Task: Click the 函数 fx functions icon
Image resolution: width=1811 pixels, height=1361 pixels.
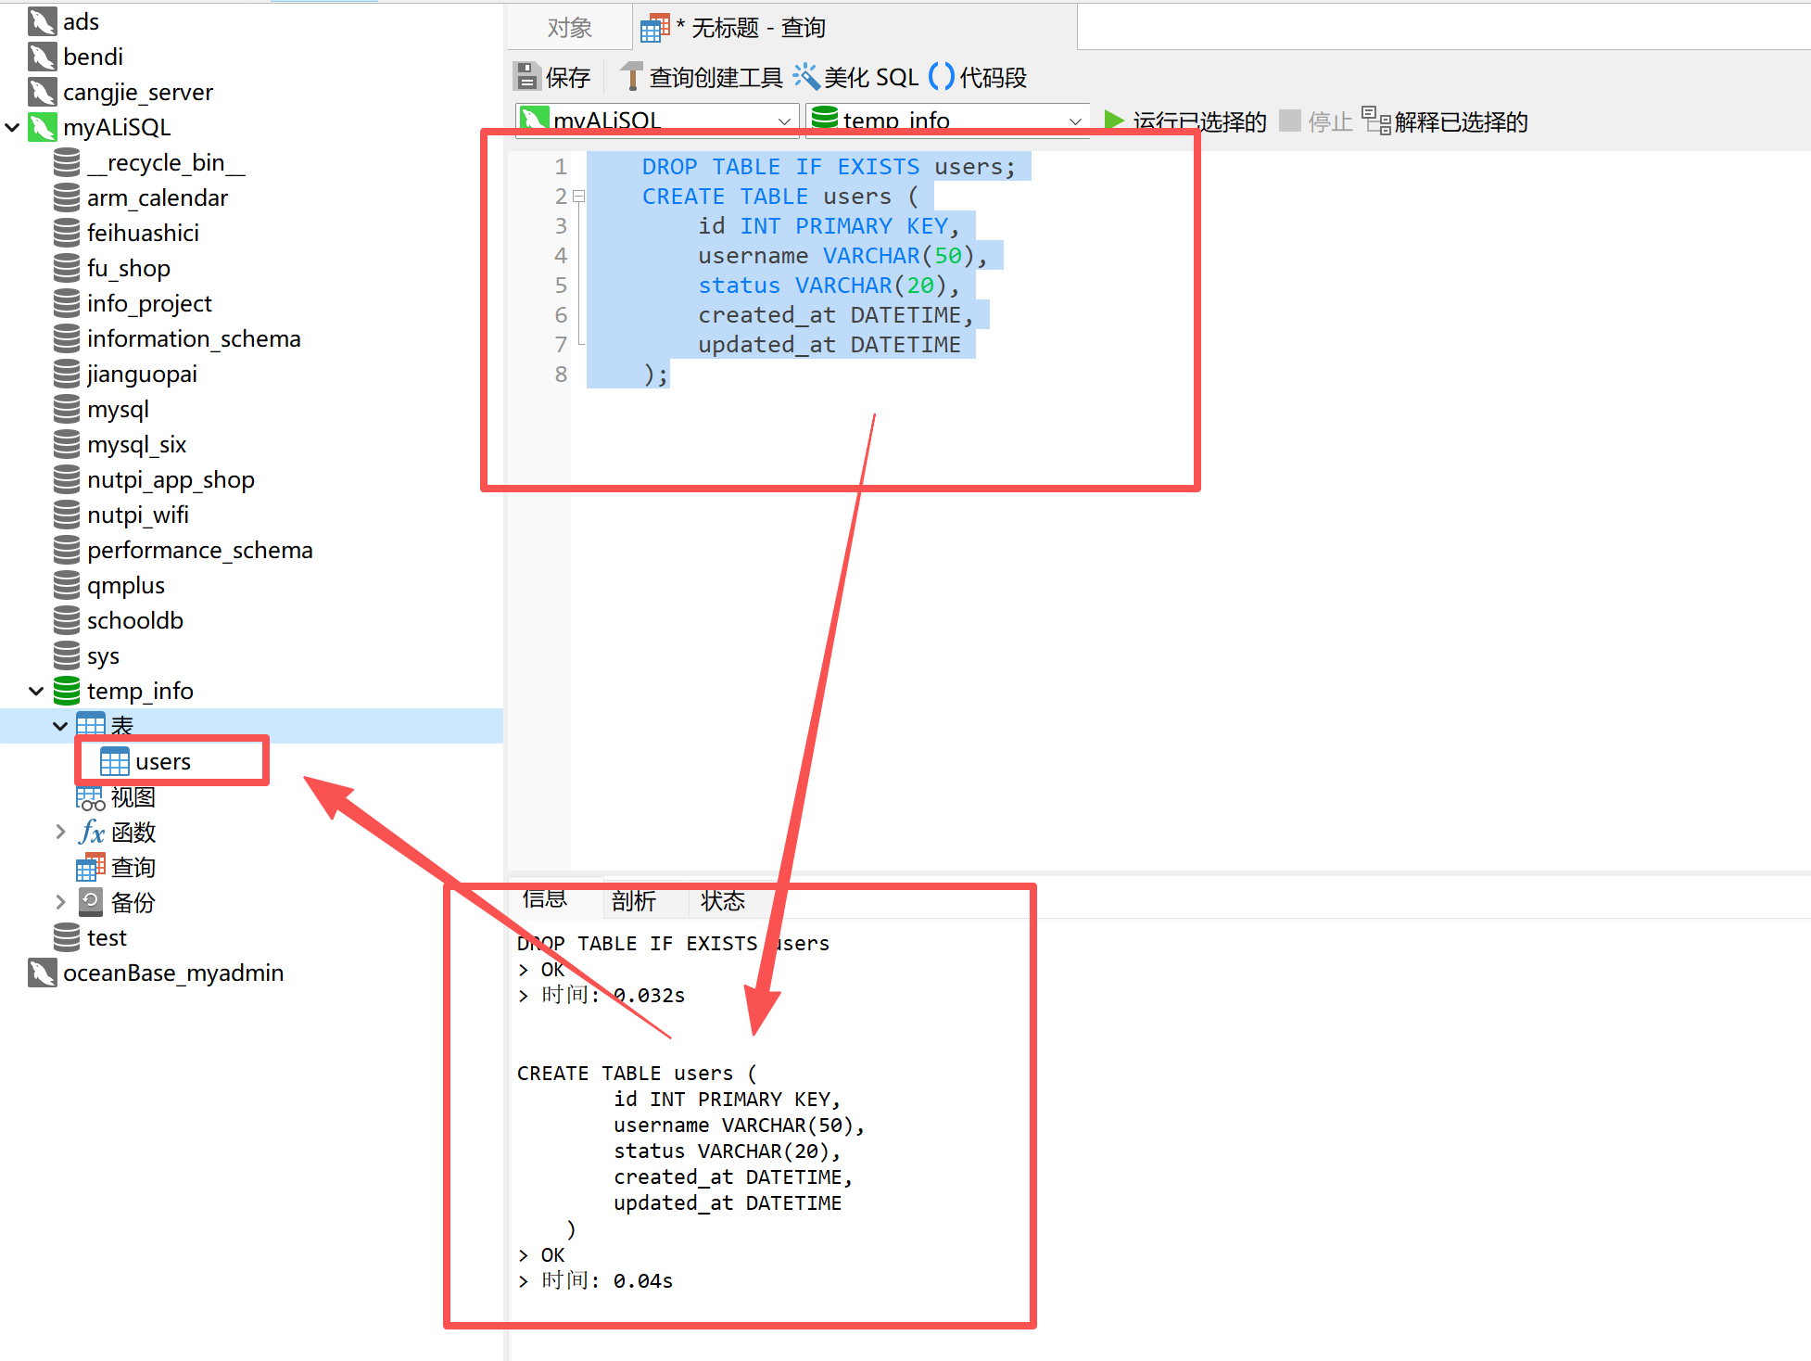Action: [x=92, y=833]
